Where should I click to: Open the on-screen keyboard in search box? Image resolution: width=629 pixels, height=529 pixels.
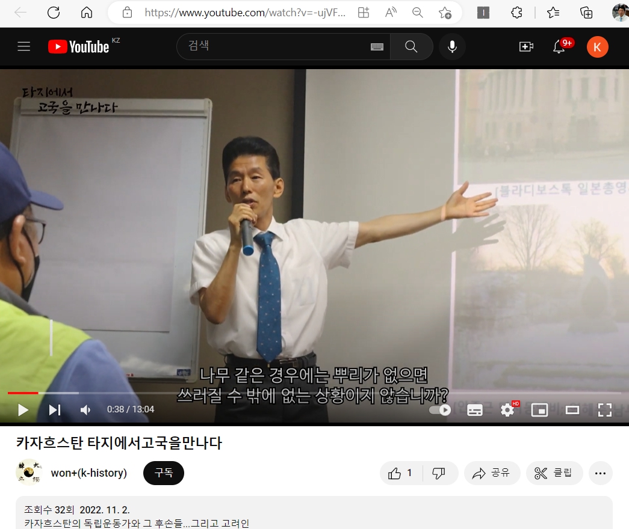click(x=377, y=47)
